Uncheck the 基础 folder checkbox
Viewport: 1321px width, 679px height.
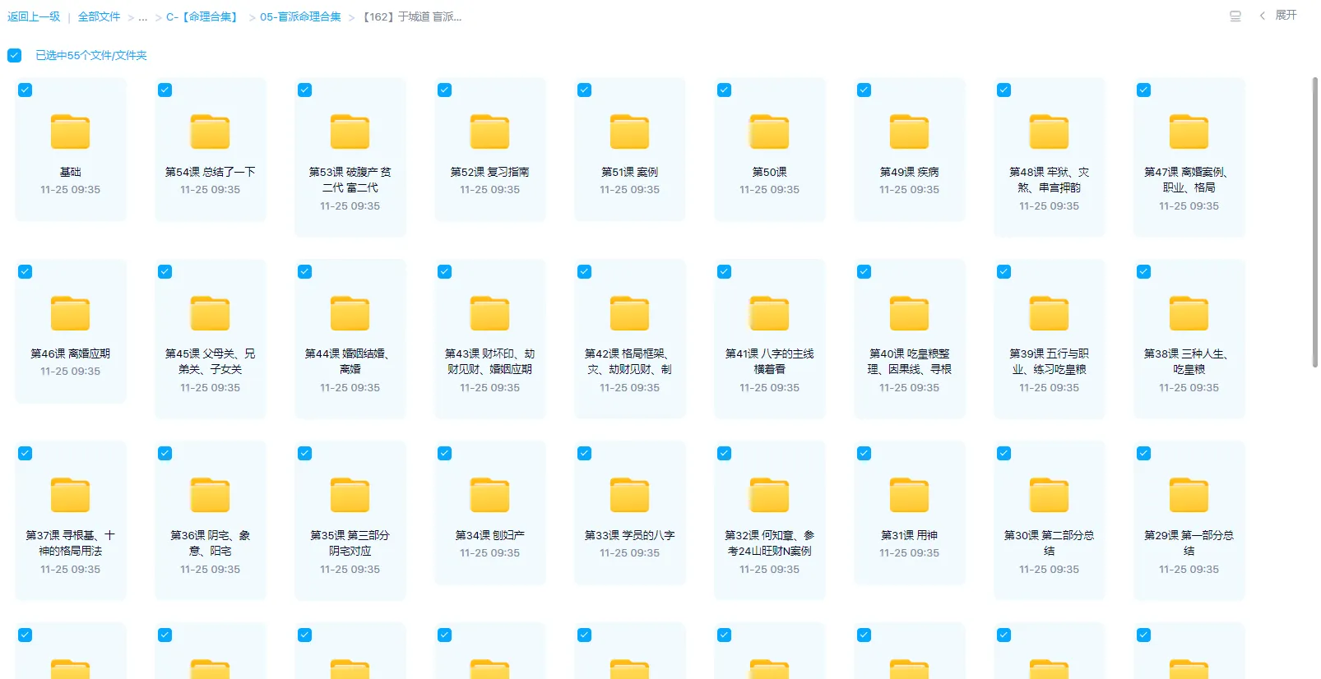[x=25, y=90]
